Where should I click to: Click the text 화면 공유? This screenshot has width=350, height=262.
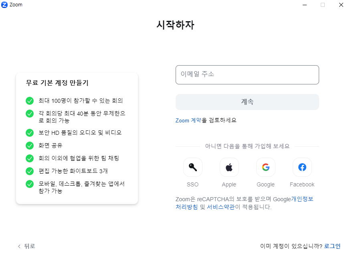(51, 146)
